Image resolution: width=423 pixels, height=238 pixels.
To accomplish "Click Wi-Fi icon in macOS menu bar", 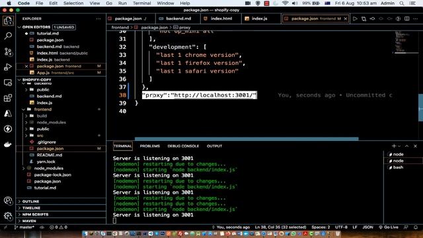I will click(285, 3).
